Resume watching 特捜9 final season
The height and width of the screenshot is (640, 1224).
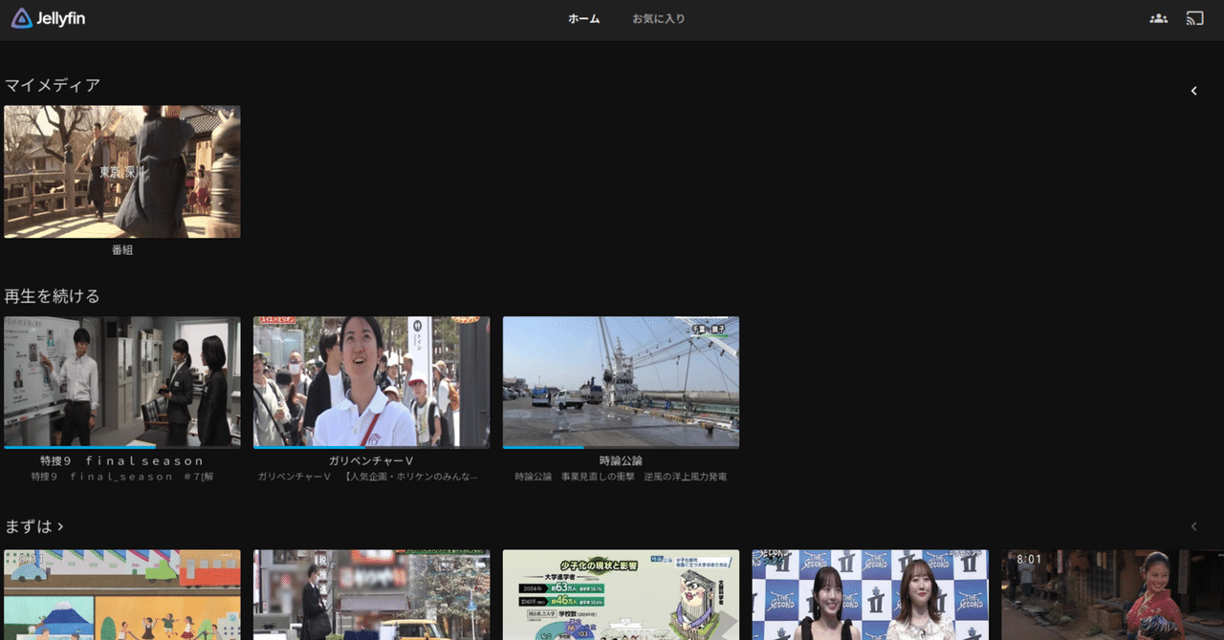(121, 381)
